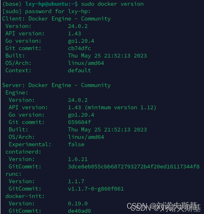The image size is (204, 214).
Task: Click the server Git commit 659604f
Action: pos(79,122)
